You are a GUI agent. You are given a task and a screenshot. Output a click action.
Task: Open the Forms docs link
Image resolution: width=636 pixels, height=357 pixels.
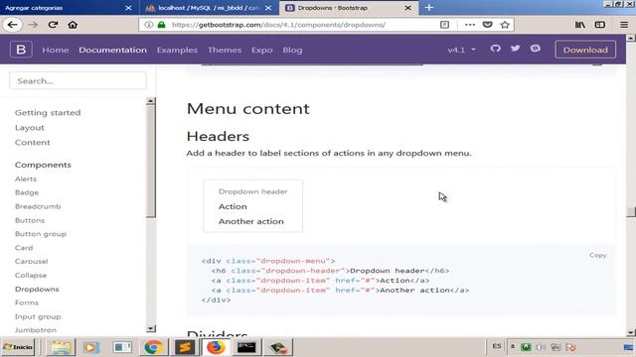(27, 302)
